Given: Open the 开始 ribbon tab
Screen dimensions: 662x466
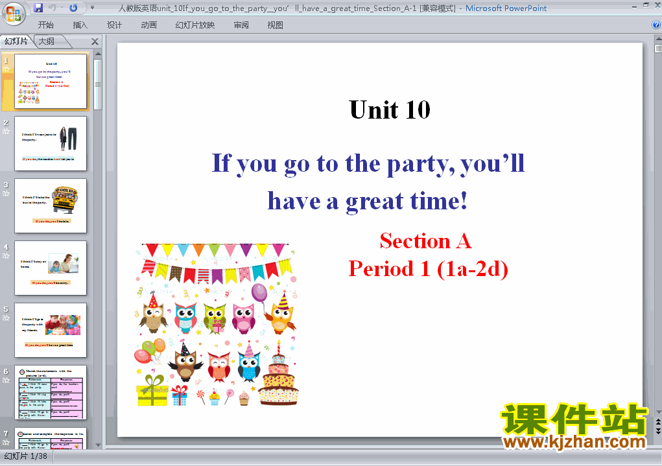Looking at the screenshot, I should pos(45,25).
